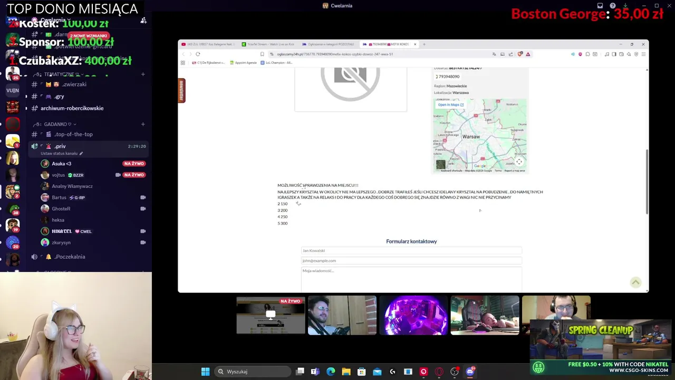Switch to the ZUL VIBES YouTube tab

tap(208, 44)
